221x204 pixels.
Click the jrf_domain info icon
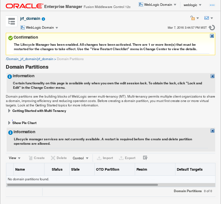point(43,19)
